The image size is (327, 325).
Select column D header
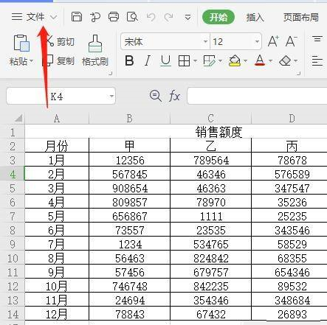click(292, 119)
